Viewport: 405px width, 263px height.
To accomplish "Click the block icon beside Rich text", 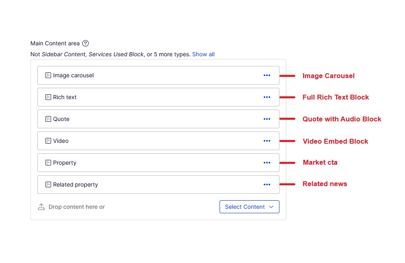I will click(x=48, y=97).
